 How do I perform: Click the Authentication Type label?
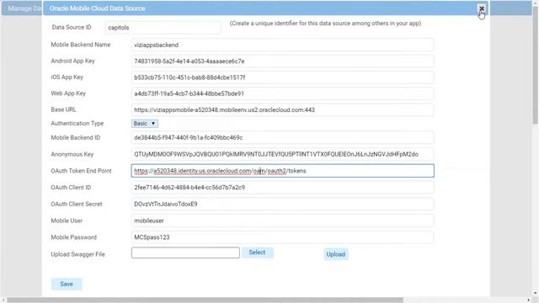click(77, 124)
